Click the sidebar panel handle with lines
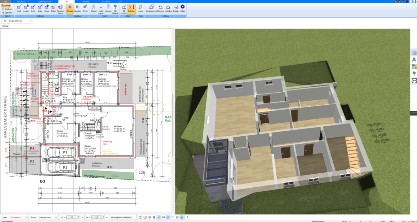 [x=414, y=113]
